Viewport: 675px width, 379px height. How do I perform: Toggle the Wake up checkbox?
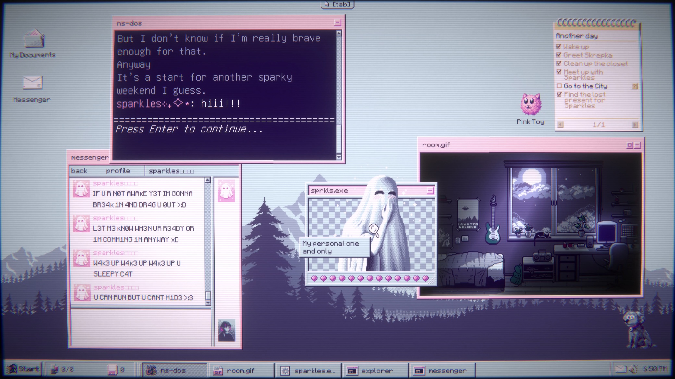click(x=559, y=47)
